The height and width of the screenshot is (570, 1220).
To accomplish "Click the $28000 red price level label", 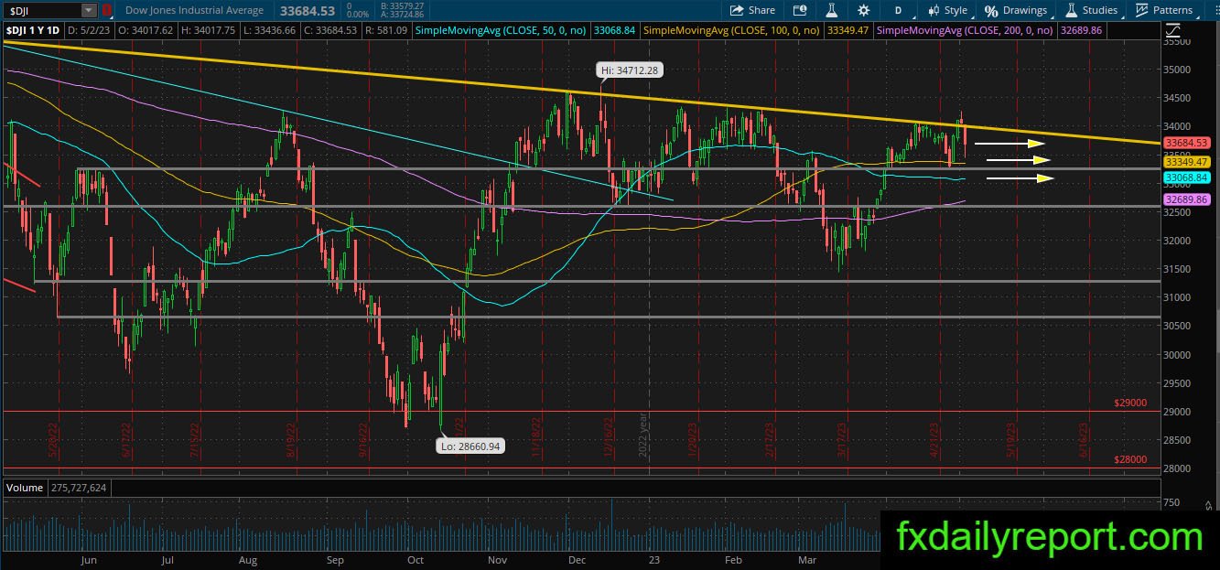I will pyautogui.click(x=1130, y=460).
